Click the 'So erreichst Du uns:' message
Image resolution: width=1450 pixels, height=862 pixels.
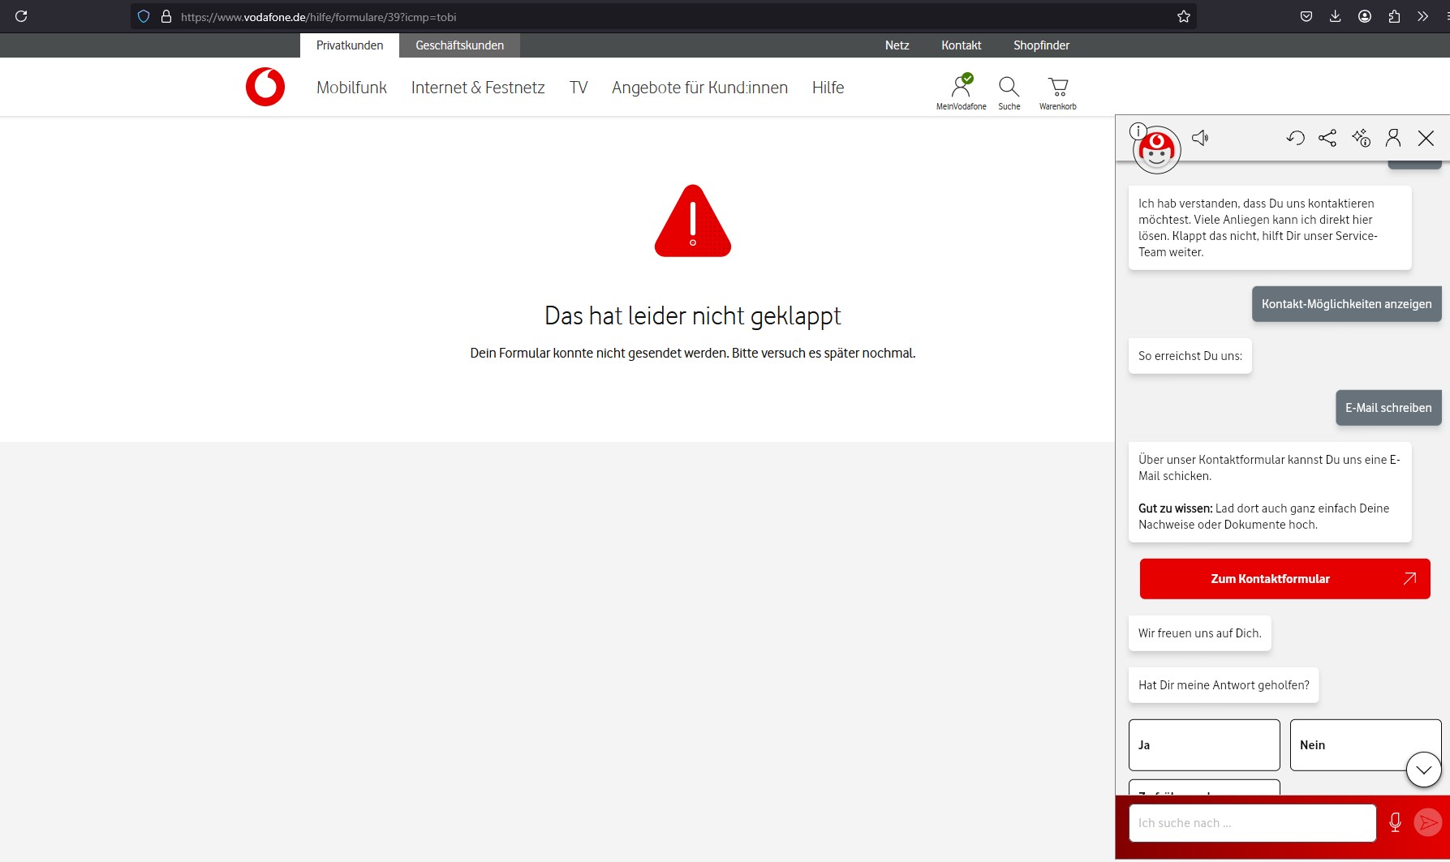pos(1190,356)
